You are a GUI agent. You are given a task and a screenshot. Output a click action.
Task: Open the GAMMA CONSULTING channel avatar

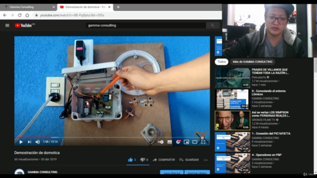pos(19,172)
